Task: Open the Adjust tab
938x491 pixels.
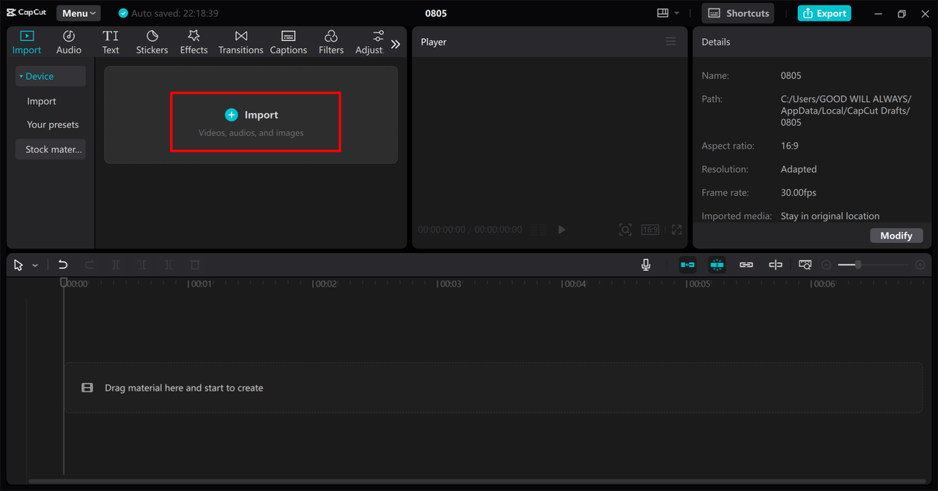Action: (x=369, y=42)
